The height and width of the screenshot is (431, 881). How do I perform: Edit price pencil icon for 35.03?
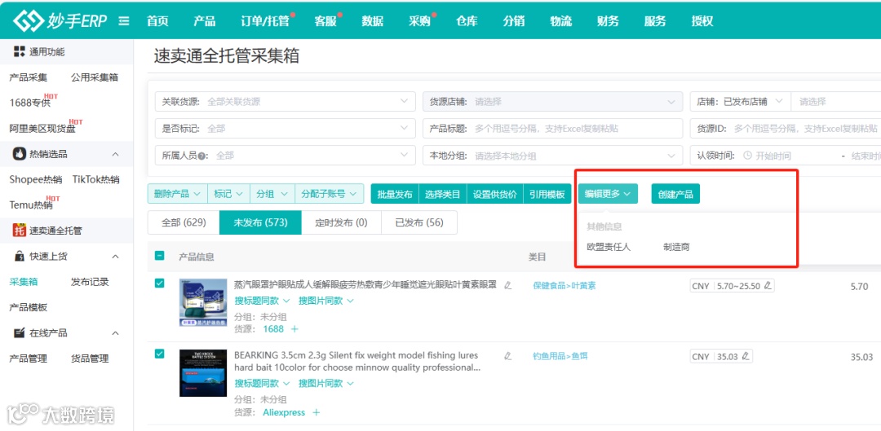tap(746, 356)
